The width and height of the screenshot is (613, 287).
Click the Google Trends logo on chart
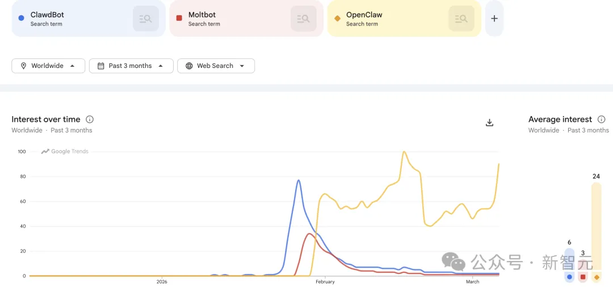[65, 151]
